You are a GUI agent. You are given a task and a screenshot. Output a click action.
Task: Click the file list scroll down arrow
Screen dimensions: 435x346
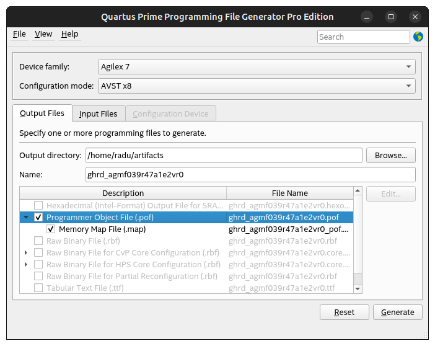(357, 288)
